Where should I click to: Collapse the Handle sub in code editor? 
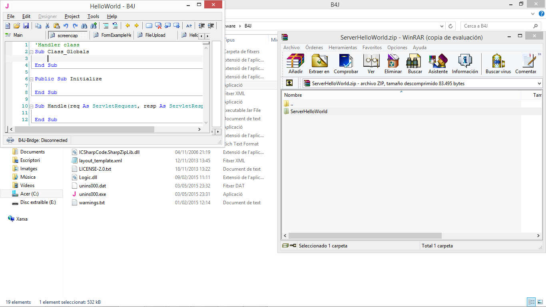click(x=31, y=106)
